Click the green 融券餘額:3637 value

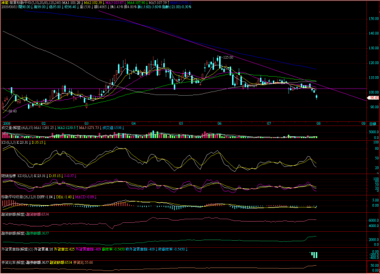pyautogui.click(x=37, y=234)
